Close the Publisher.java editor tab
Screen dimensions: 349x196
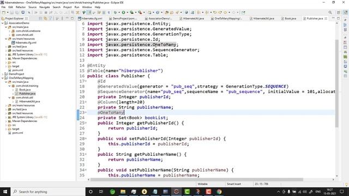tap(326, 19)
